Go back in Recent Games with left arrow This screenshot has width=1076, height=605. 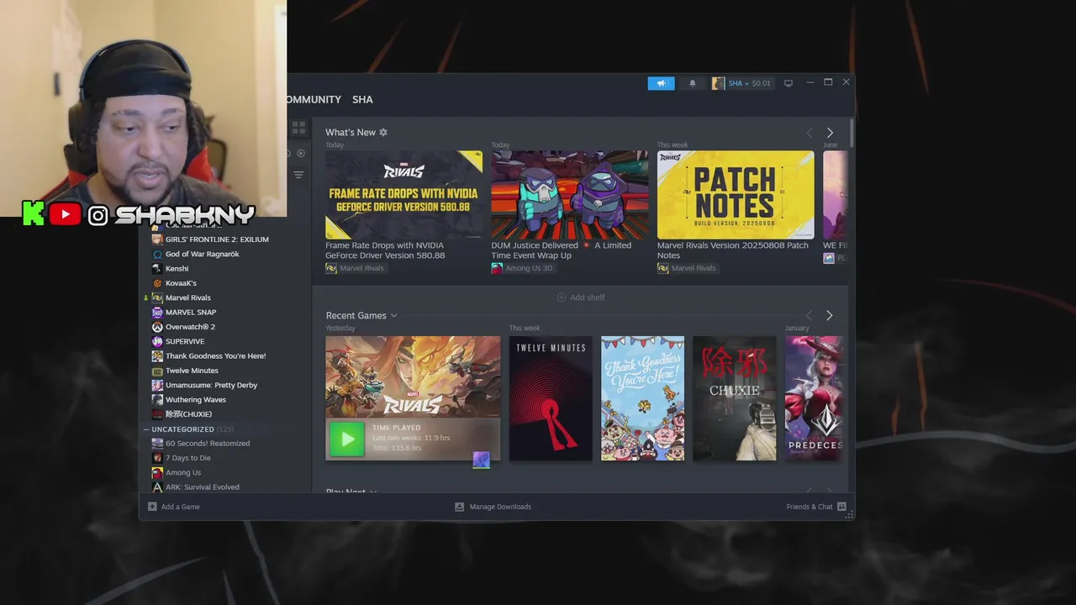click(809, 315)
